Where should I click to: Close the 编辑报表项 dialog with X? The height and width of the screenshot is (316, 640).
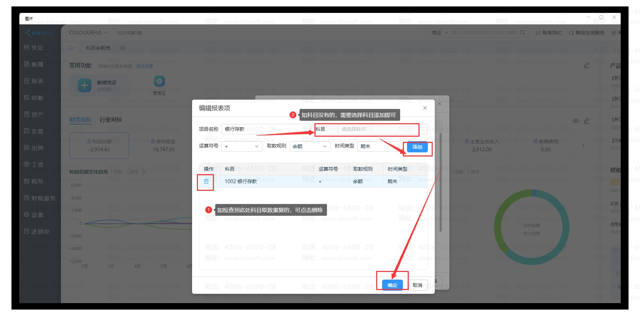pos(425,108)
